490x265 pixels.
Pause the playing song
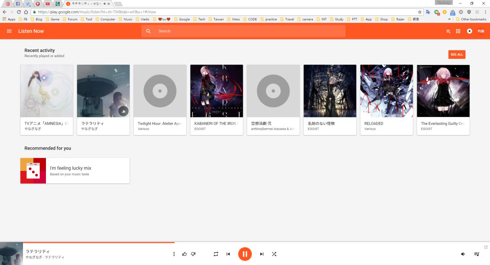click(245, 254)
